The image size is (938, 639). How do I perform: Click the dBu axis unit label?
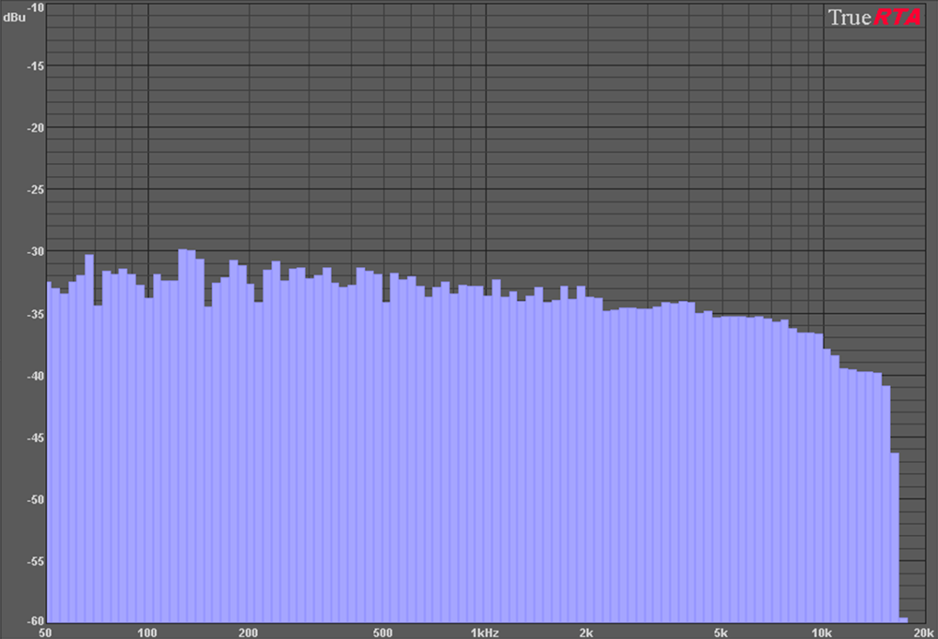tap(14, 18)
